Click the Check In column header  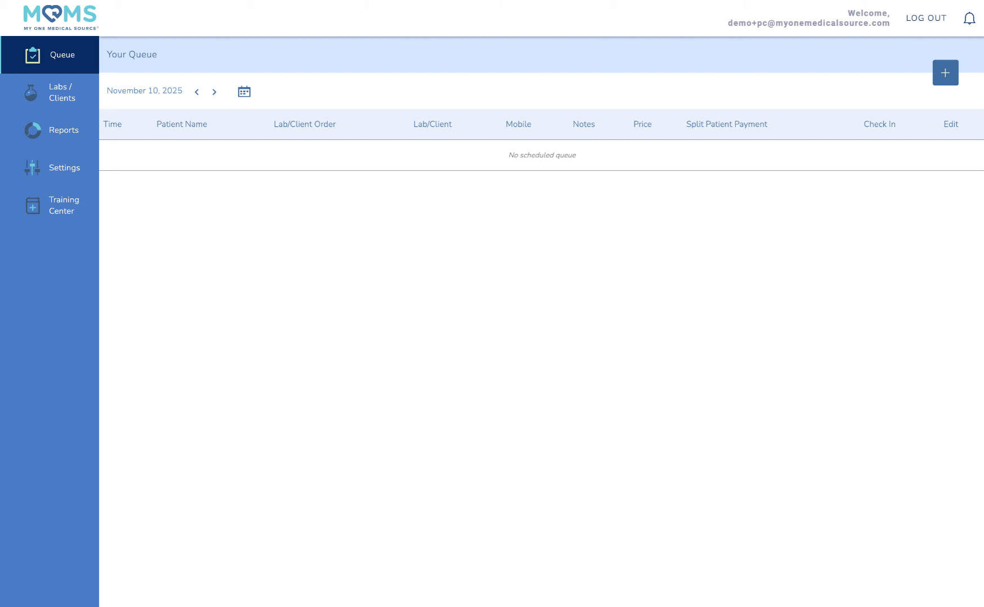[x=879, y=125]
